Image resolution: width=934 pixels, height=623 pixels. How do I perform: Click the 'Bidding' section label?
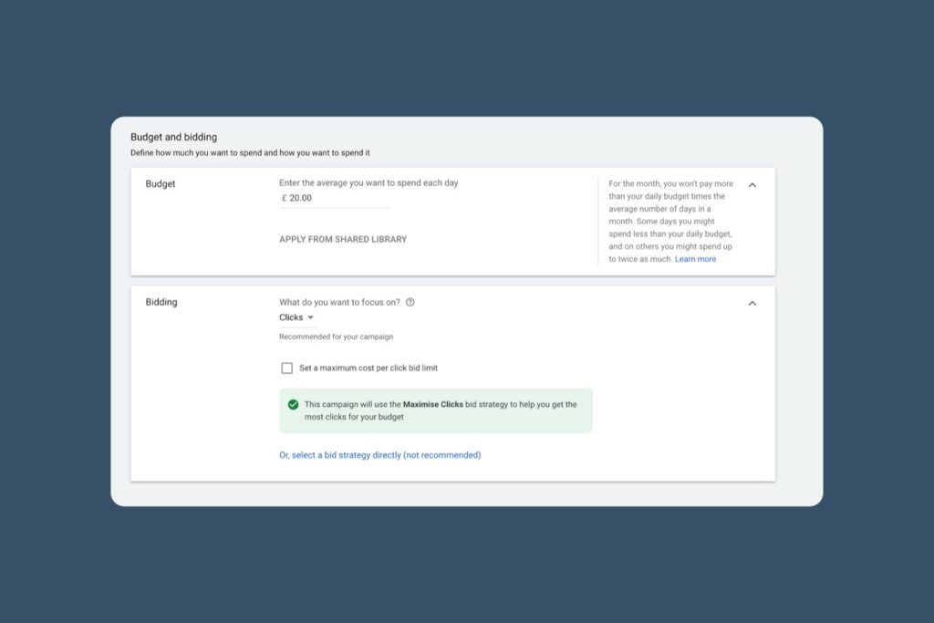coord(161,302)
